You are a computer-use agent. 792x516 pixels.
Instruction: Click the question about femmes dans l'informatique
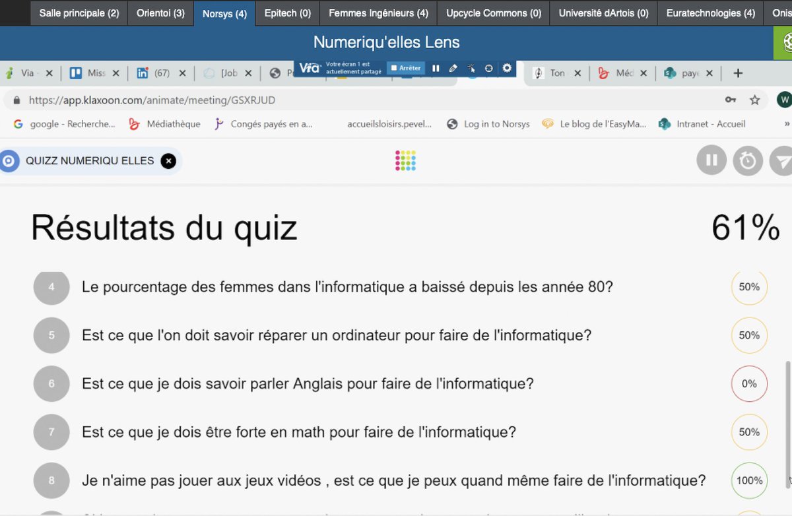(347, 287)
